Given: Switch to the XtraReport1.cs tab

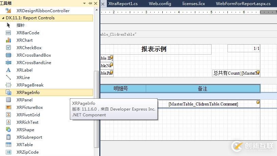Looking at the screenshot, I should (x=123, y=3).
